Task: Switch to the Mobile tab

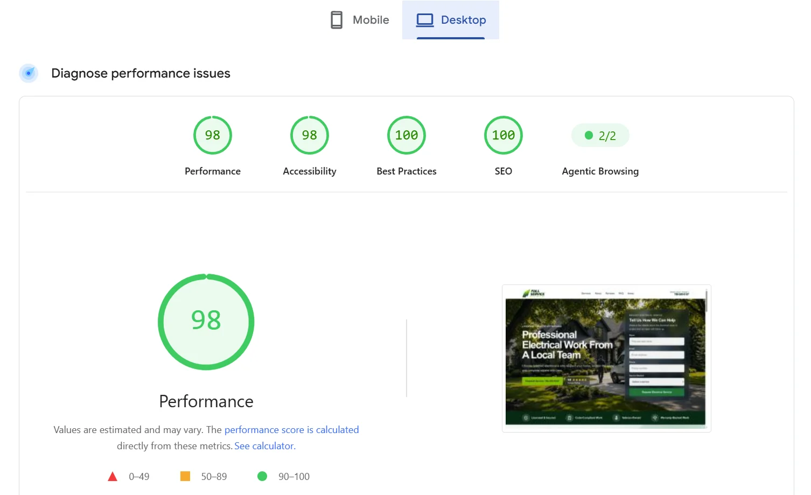Action: click(360, 20)
